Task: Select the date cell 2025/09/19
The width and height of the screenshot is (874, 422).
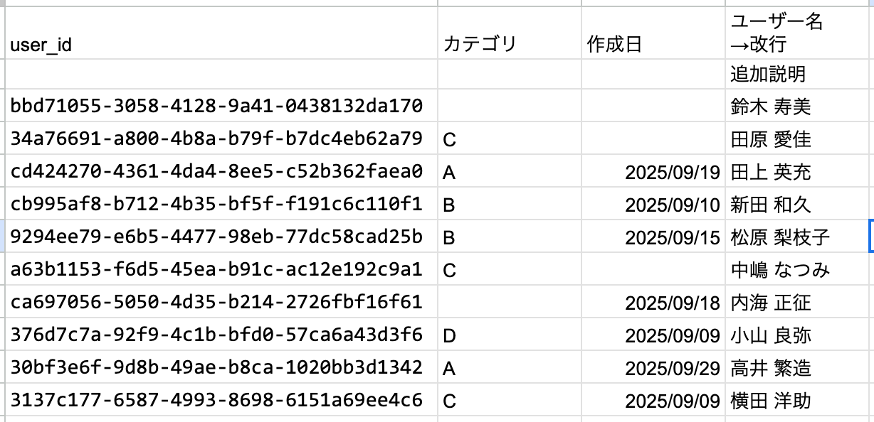Action: click(653, 171)
